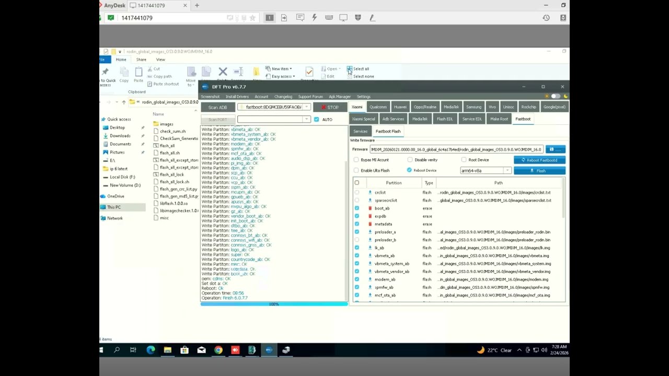This screenshot has height=376, width=669.
Task: Toggle the select-all partitions header checkbox
Action: pos(357,183)
